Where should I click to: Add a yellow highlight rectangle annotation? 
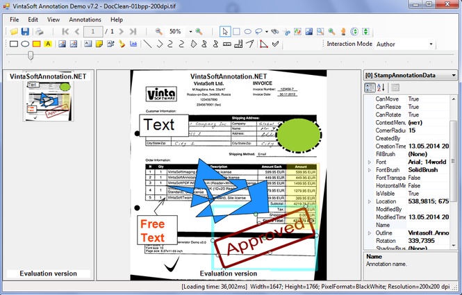click(x=37, y=44)
